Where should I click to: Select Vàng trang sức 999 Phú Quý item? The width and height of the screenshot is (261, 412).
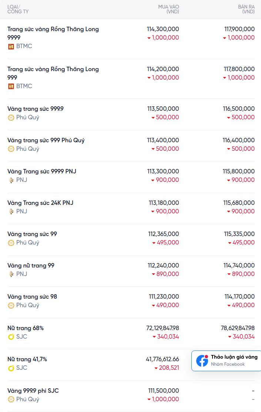pyautogui.click(x=46, y=140)
